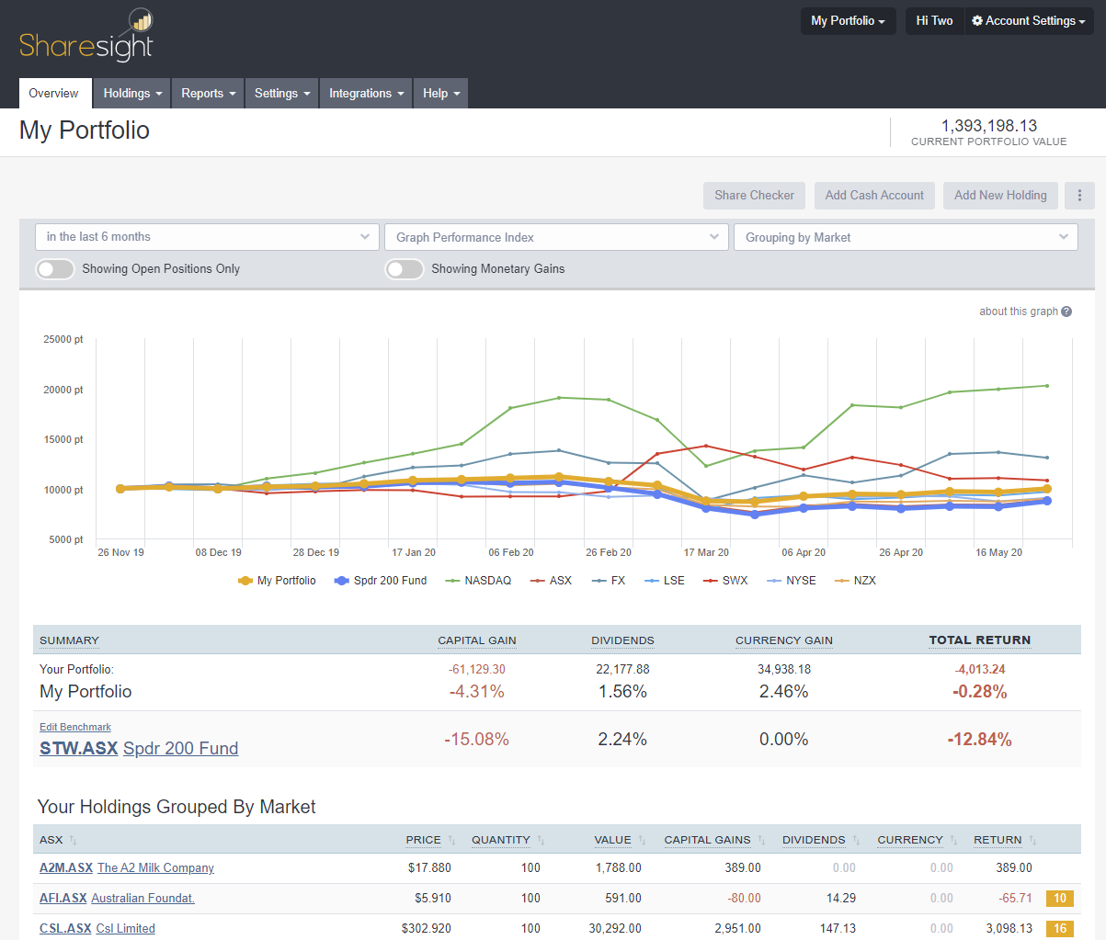Sort holdings using the PRICE column sort icon

pos(450,839)
